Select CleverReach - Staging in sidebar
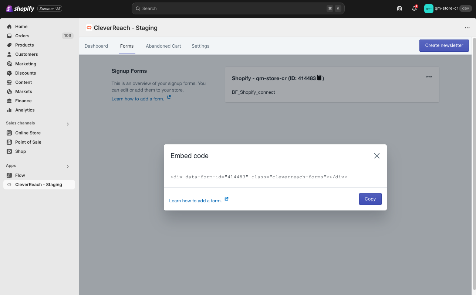Image resolution: width=476 pixels, height=295 pixels. [x=39, y=185]
